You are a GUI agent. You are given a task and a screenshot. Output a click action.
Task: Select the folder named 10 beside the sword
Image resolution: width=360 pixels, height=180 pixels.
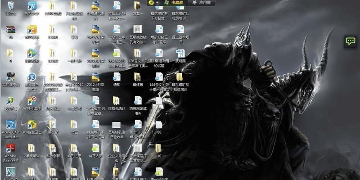[159, 151]
